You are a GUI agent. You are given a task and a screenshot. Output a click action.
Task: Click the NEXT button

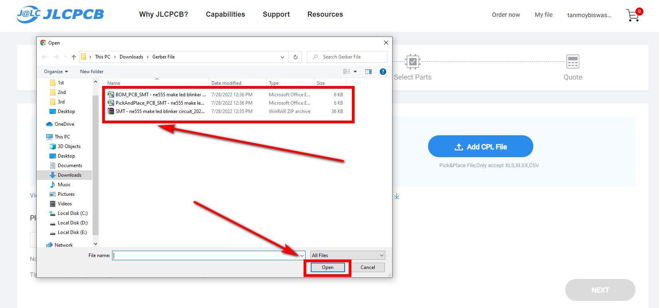pyautogui.click(x=600, y=290)
